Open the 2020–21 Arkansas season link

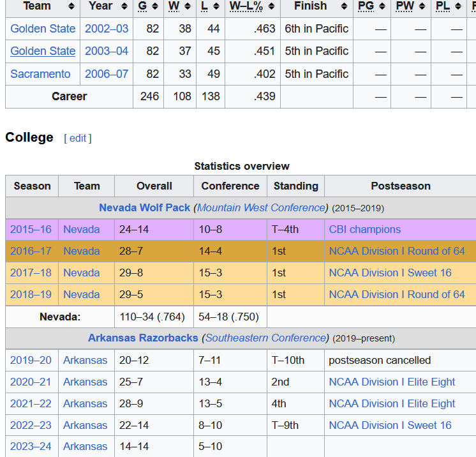point(31,382)
